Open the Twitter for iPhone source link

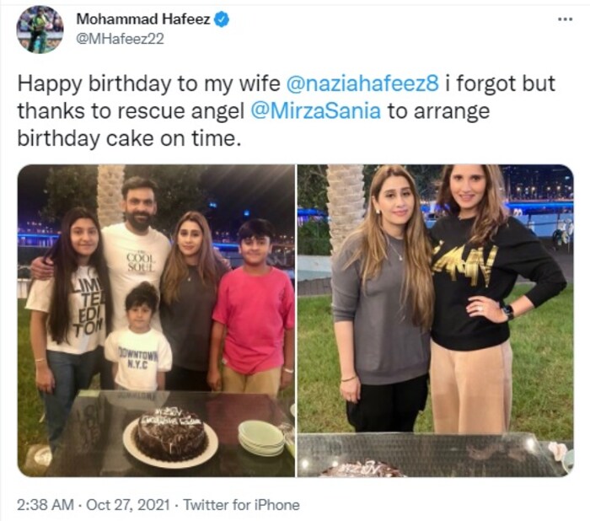point(240,505)
